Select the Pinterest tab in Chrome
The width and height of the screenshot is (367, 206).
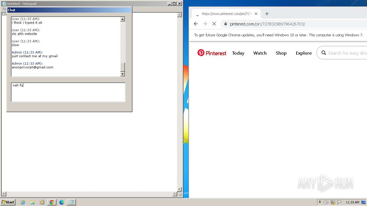pos(227,14)
